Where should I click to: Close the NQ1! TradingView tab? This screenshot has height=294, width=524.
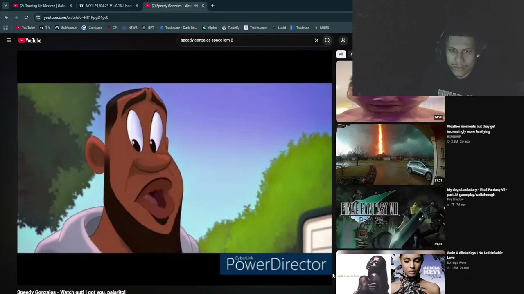(137, 6)
